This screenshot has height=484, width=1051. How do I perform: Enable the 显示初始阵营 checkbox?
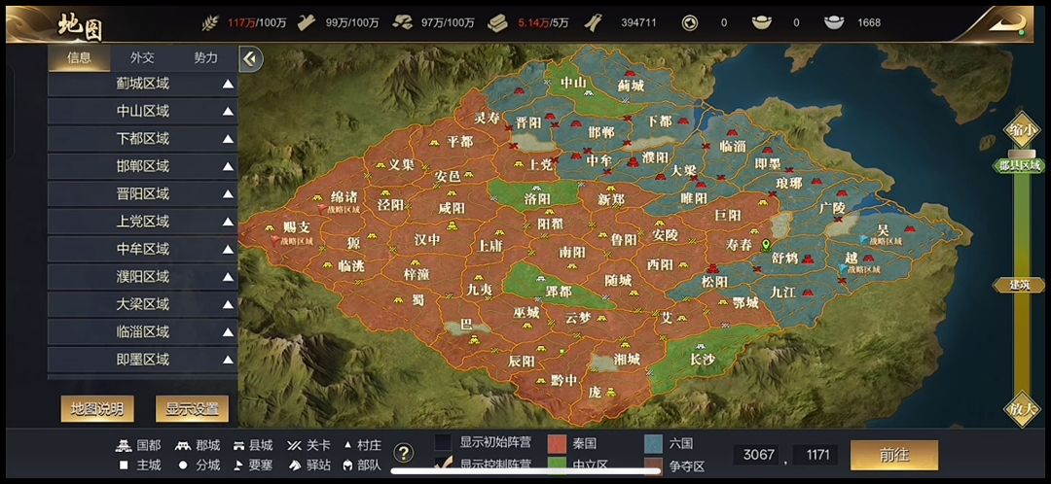click(443, 442)
